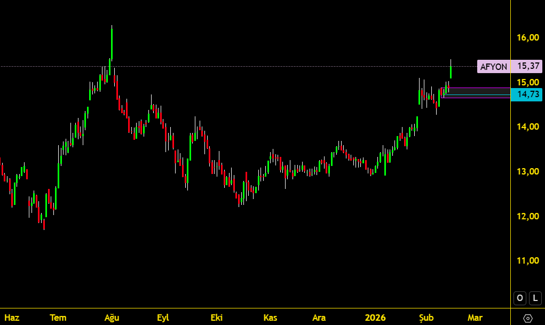Toggle the L logarithmic scale button

[535, 298]
